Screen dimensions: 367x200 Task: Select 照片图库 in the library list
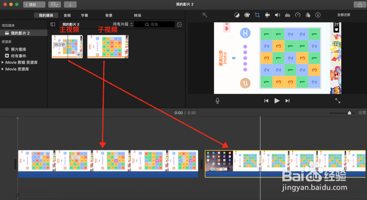pos(18,49)
